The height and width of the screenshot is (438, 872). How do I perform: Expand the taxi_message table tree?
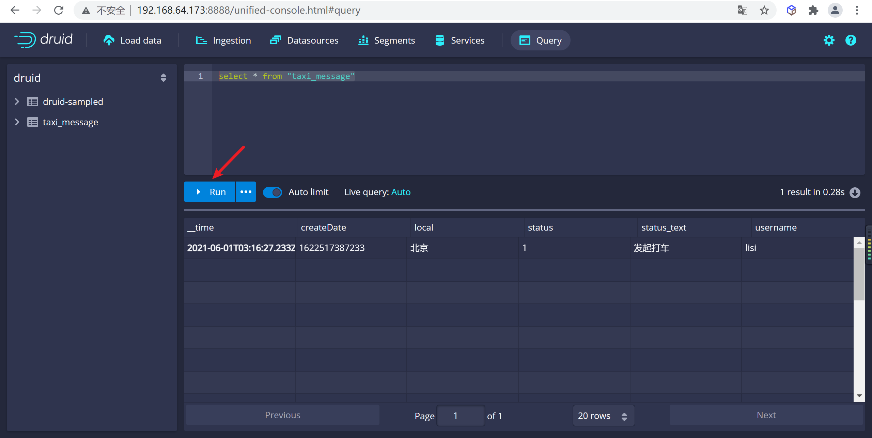point(17,122)
